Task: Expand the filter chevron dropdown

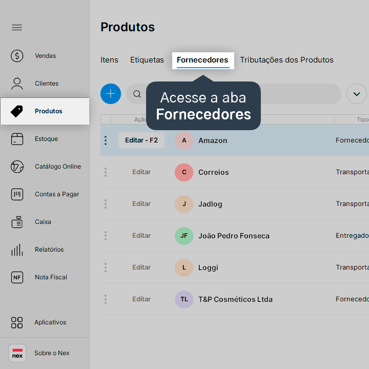Action: click(357, 94)
